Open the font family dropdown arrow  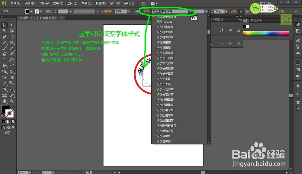tap(190, 11)
